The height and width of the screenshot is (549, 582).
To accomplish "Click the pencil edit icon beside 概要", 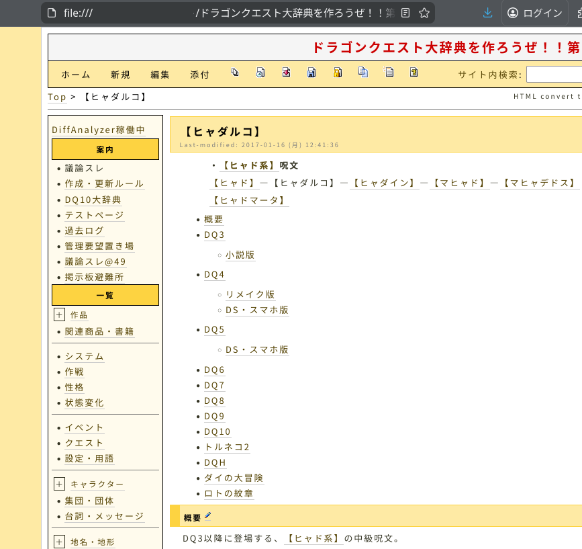I will 208,517.
